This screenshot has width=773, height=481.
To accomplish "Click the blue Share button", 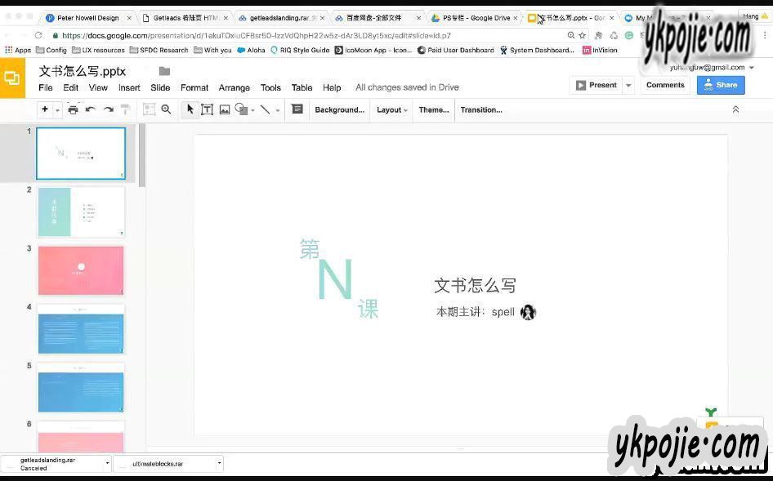I will click(720, 85).
